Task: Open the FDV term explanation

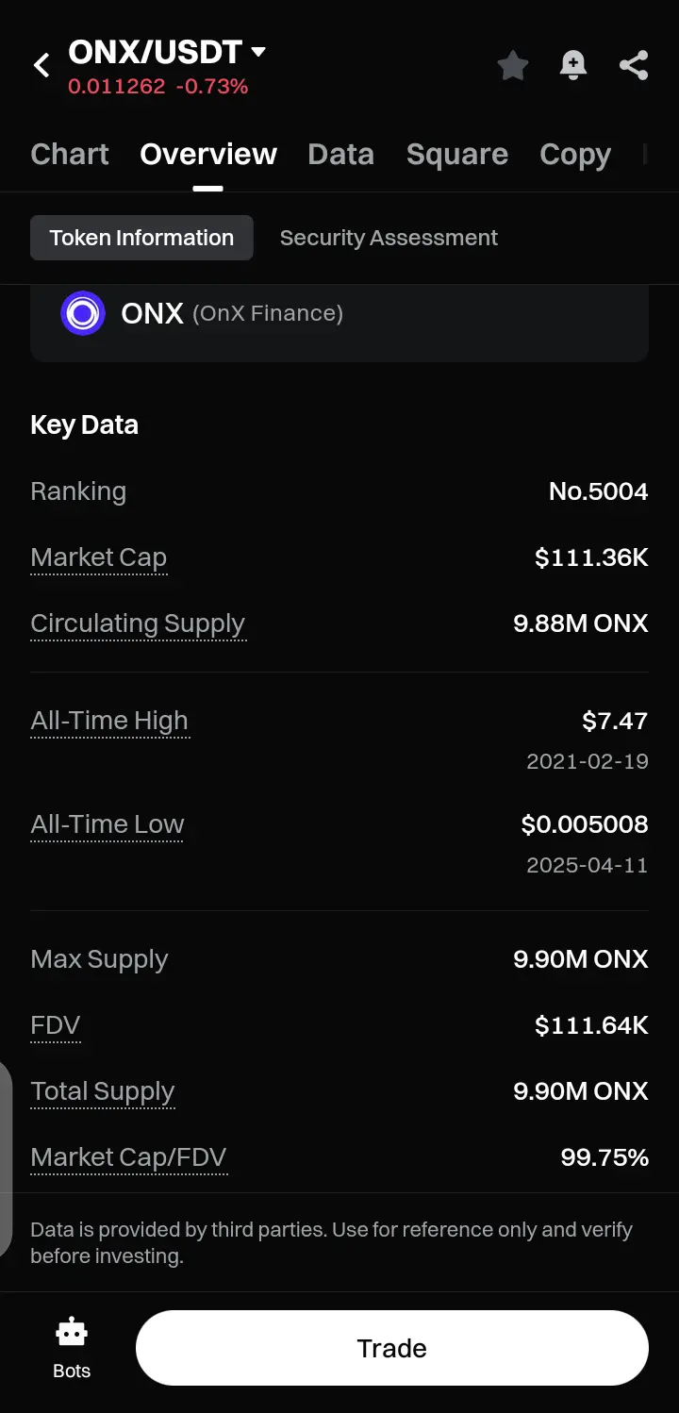Action: coord(56,1025)
